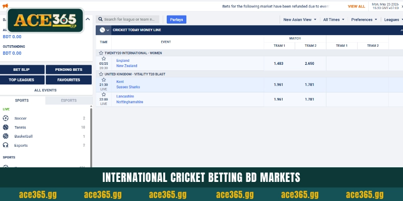This screenshot has width=403, height=201.
Task: Click the sidebar sports list scrollbar
Action: click(91, 137)
